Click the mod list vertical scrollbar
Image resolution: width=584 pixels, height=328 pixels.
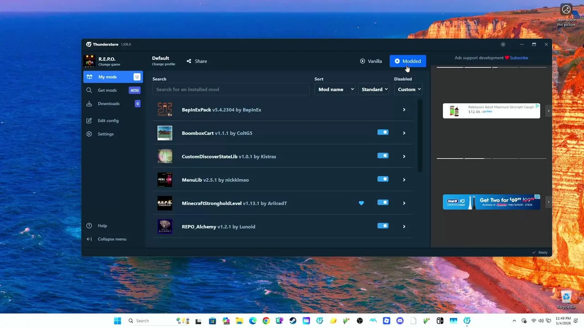(x=420, y=137)
